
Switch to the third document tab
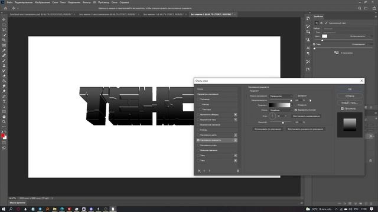click(165, 14)
